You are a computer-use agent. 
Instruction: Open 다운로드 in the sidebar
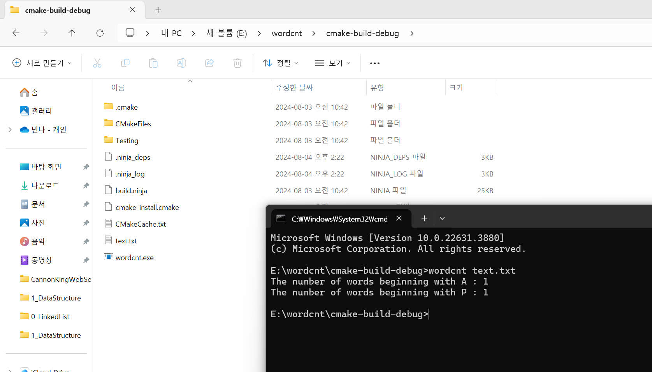tap(39, 185)
